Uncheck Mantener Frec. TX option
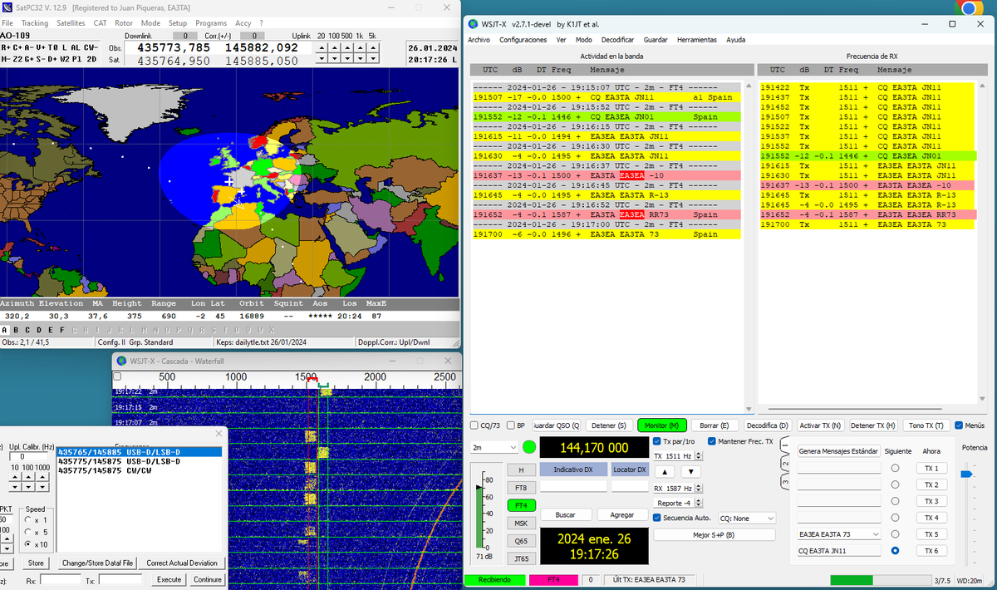The width and height of the screenshot is (997, 590). tap(711, 441)
